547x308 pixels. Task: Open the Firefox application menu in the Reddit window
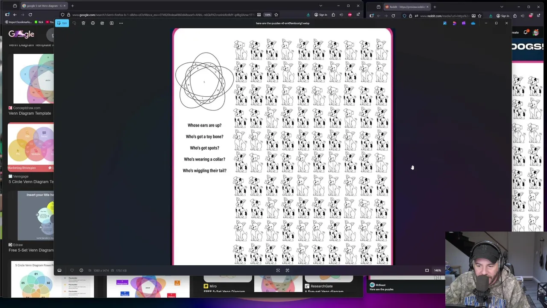(x=538, y=16)
